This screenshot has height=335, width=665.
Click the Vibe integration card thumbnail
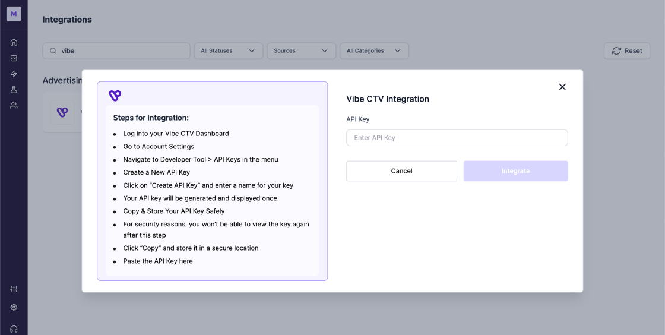[62, 112]
